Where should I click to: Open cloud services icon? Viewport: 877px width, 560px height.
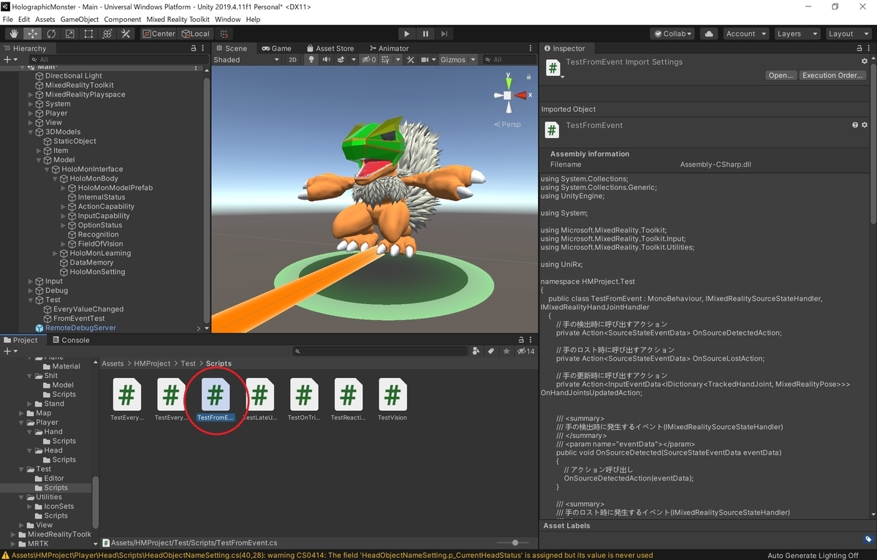coord(708,34)
